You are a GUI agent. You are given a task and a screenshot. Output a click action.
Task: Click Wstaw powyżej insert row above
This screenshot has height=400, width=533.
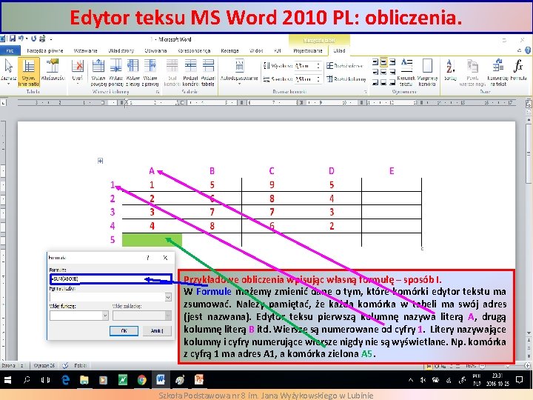(98, 72)
